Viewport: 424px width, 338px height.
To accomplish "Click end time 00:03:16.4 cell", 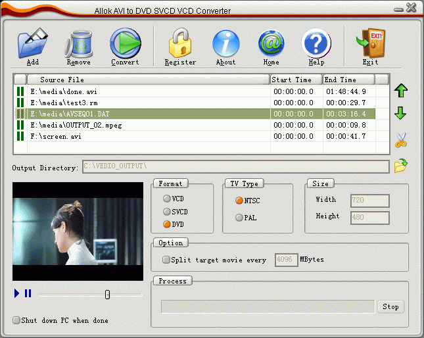I will pos(349,114).
